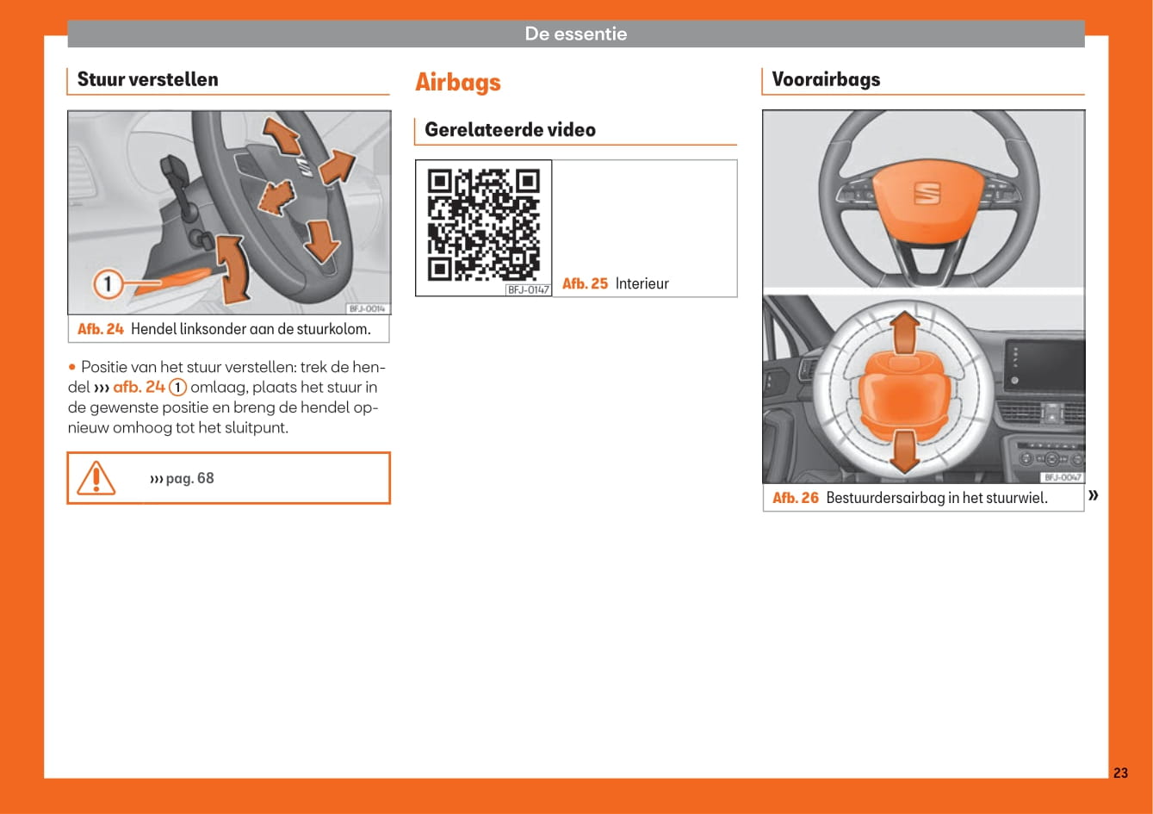Image resolution: width=1153 pixels, height=814 pixels.
Task: Click the Stuur verstellen heading
Action: click(147, 79)
